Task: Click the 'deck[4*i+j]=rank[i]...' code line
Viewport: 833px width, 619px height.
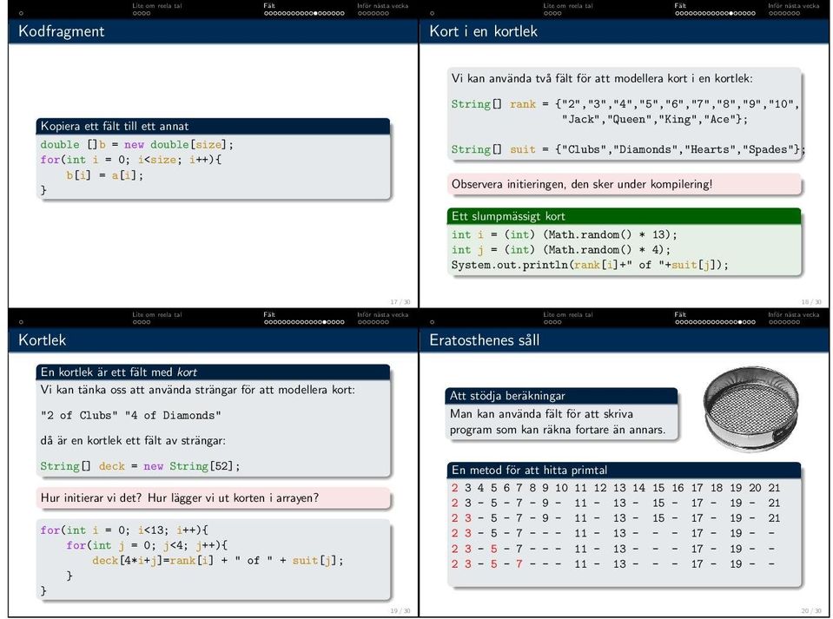Action: point(218,561)
